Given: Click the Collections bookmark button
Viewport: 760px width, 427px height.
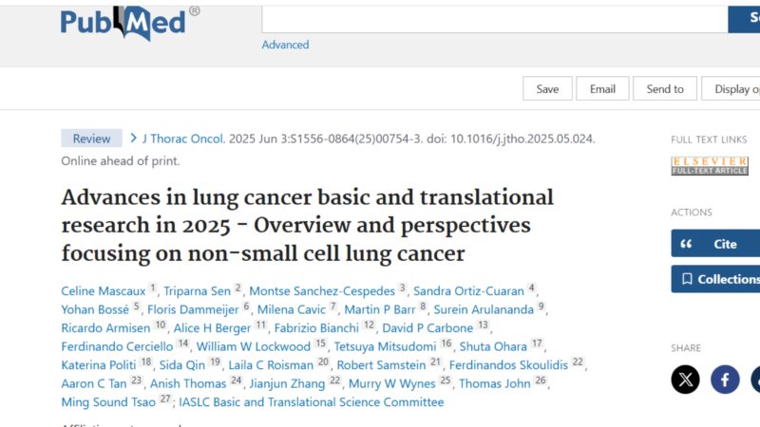Looking at the screenshot, I should [x=715, y=279].
